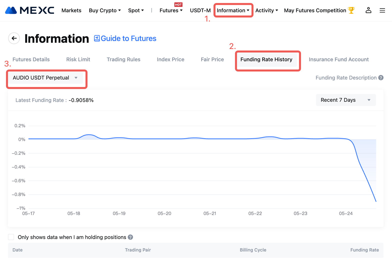Click the MEXC logo

pyautogui.click(x=29, y=10)
